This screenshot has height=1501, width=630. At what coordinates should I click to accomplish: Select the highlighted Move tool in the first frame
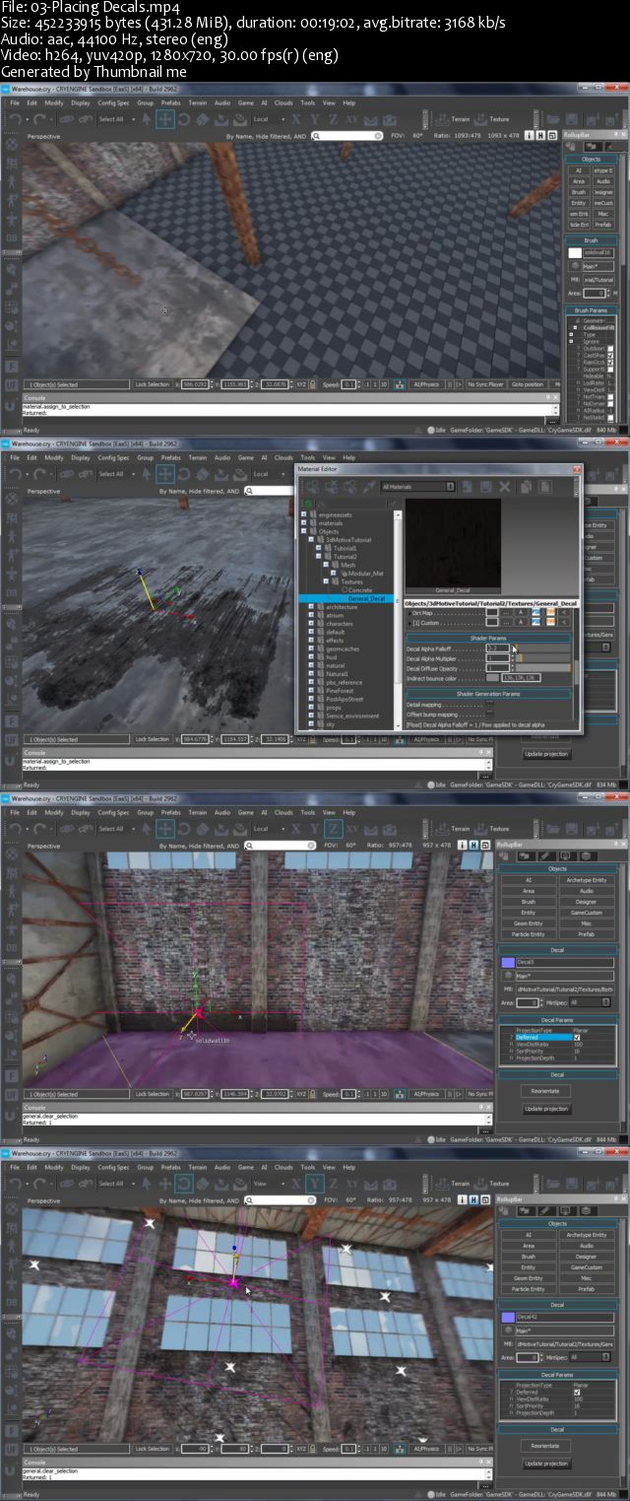165,119
